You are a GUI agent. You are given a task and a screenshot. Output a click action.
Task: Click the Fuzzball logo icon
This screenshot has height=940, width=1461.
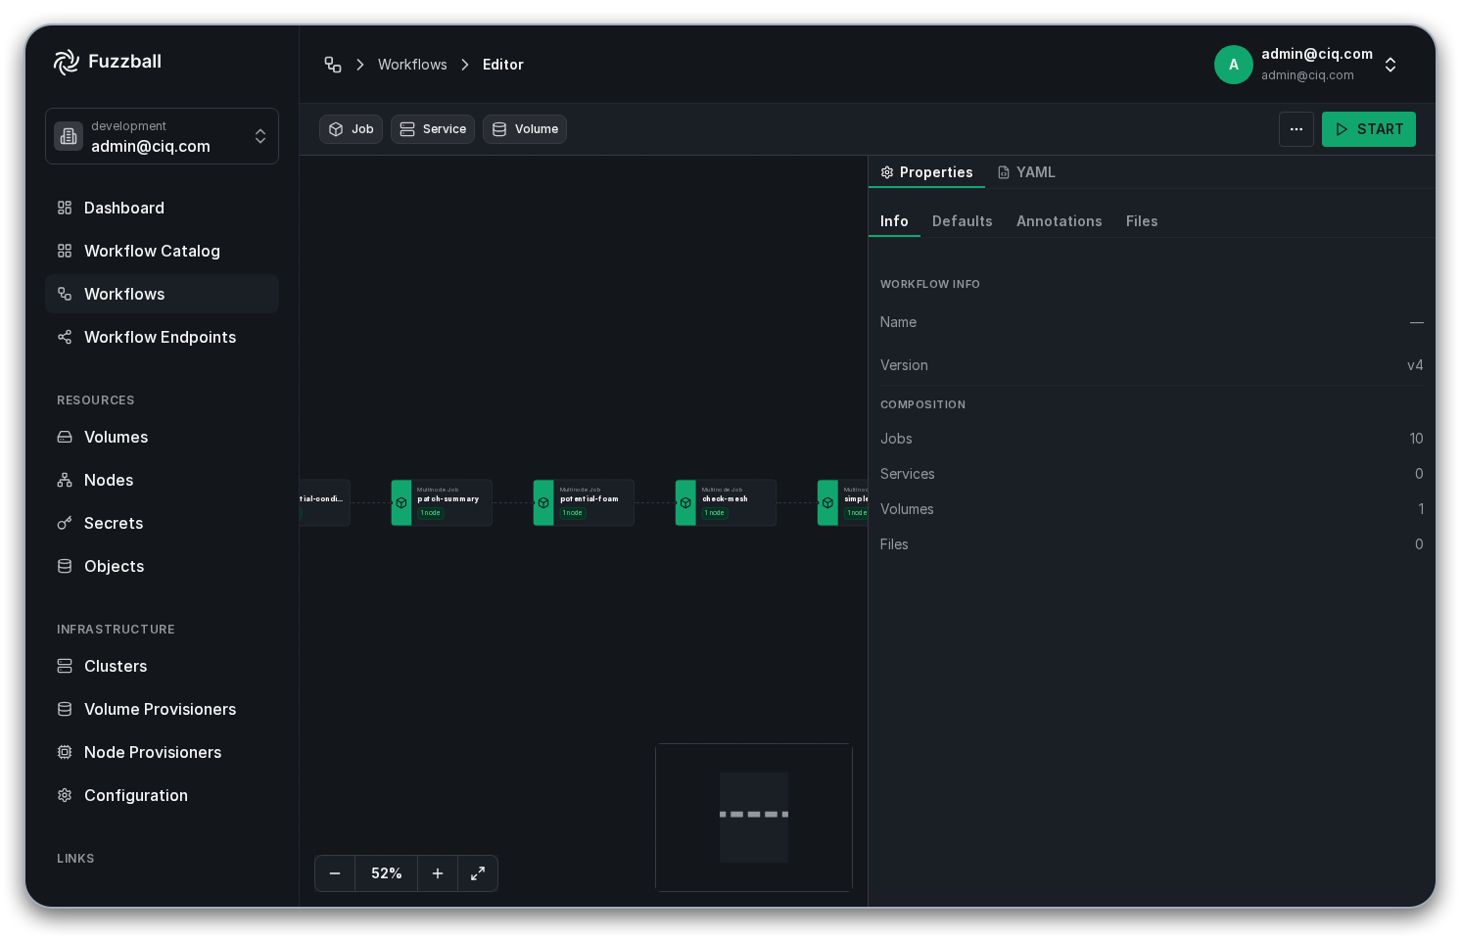[x=67, y=62]
